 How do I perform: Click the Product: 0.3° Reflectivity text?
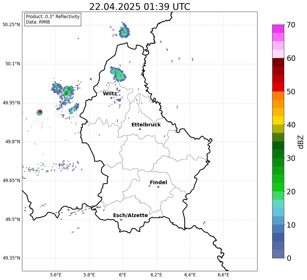(53, 17)
